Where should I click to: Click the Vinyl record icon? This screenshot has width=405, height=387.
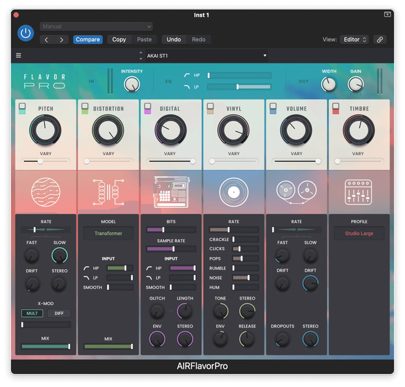(x=233, y=192)
